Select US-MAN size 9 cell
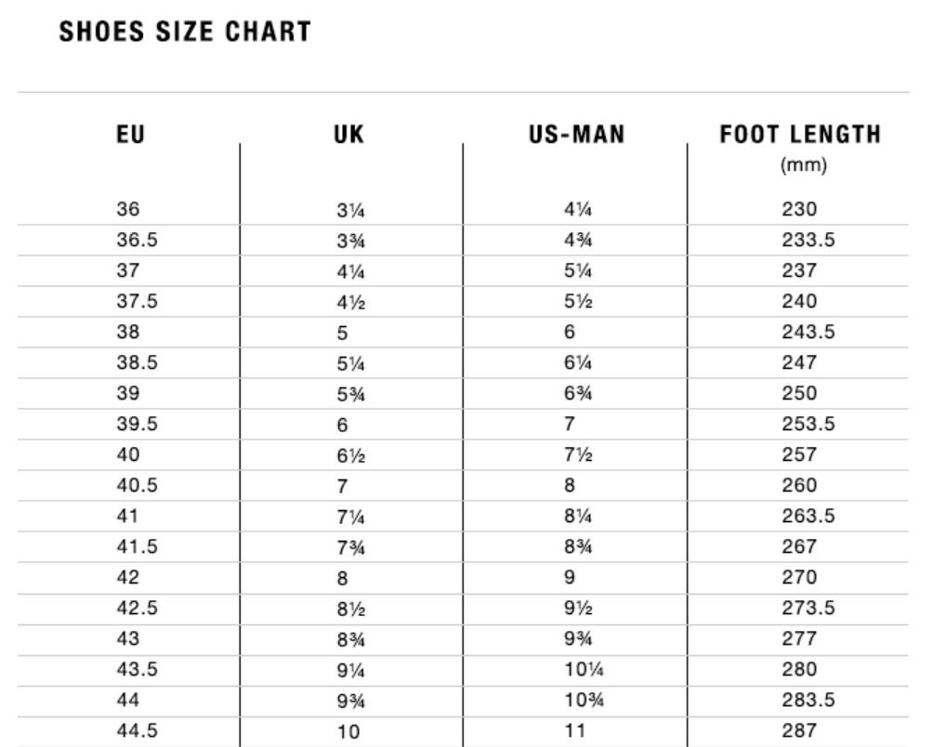This screenshot has height=747, width=932. click(x=570, y=577)
